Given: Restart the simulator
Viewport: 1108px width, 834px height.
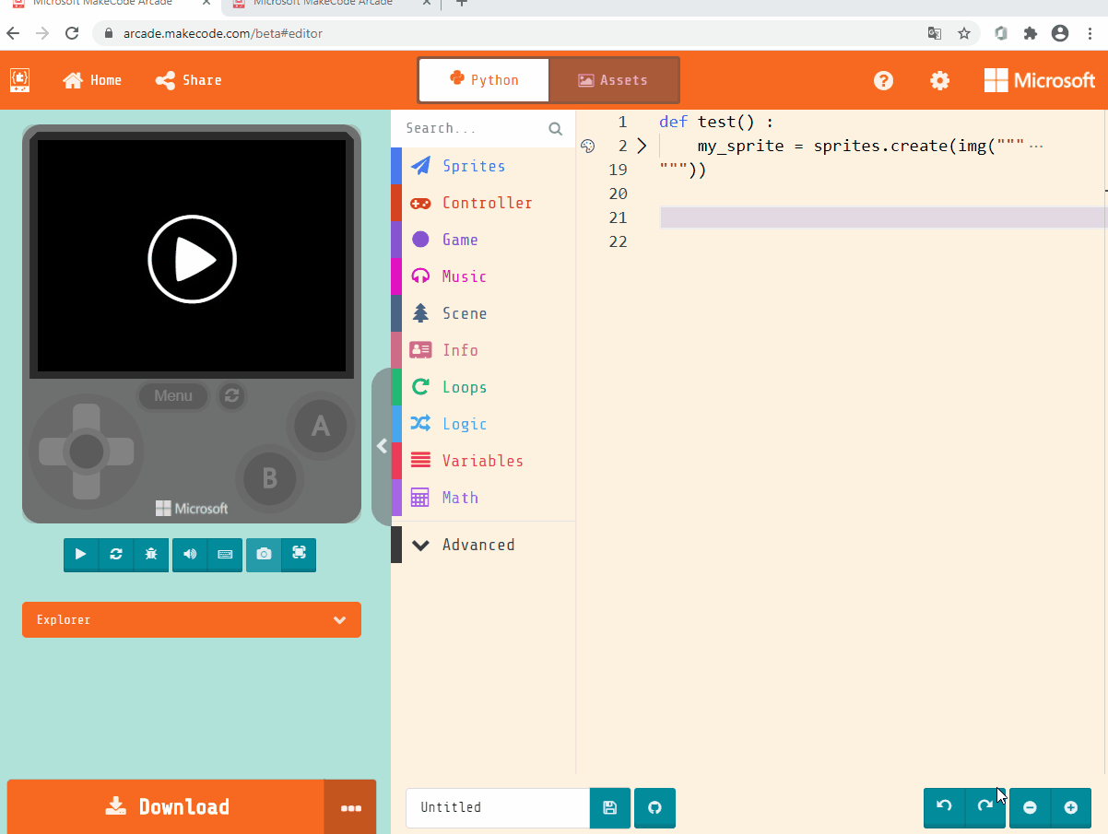Looking at the screenshot, I should click(x=116, y=554).
